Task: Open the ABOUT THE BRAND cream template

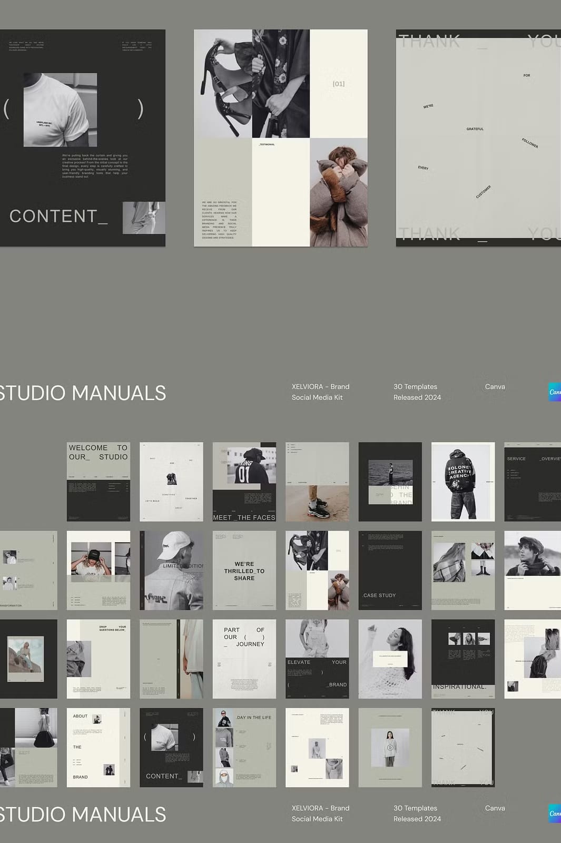Action: pyautogui.click(x=99, y=748)
